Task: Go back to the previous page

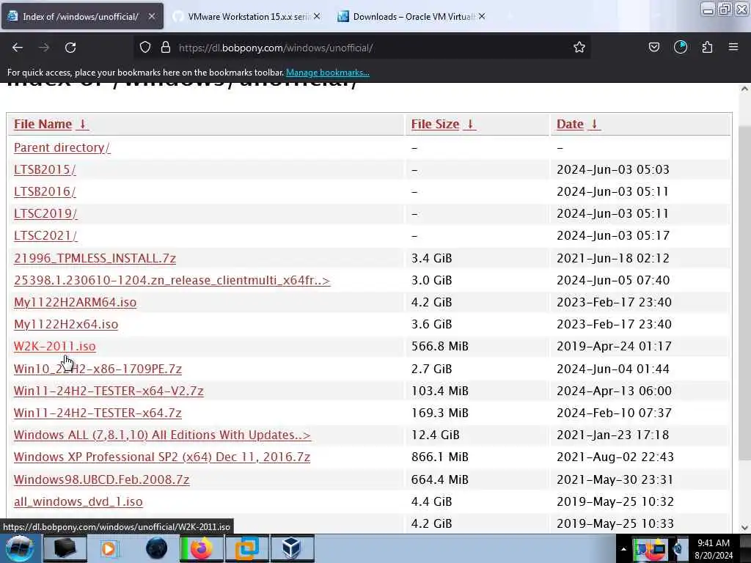Action: coord(18,48)
